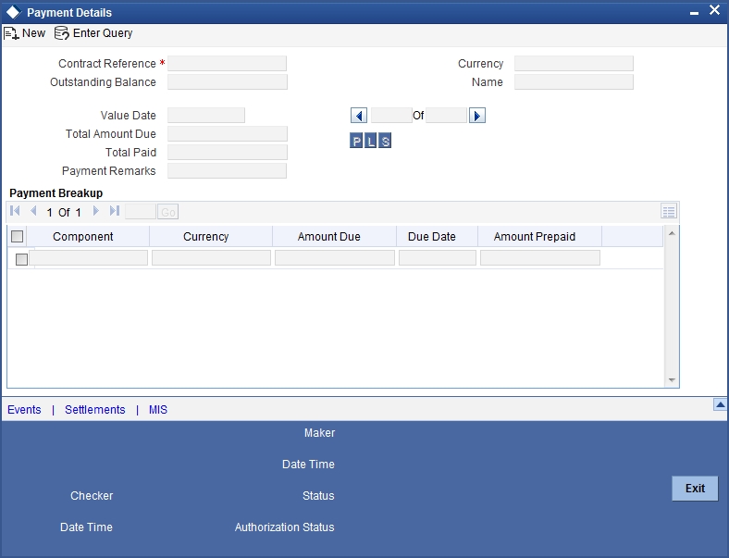The width and height of the screenshot is (729, 558).
Task: Click the Amount Due cell in first row
Action: point(335,257)
